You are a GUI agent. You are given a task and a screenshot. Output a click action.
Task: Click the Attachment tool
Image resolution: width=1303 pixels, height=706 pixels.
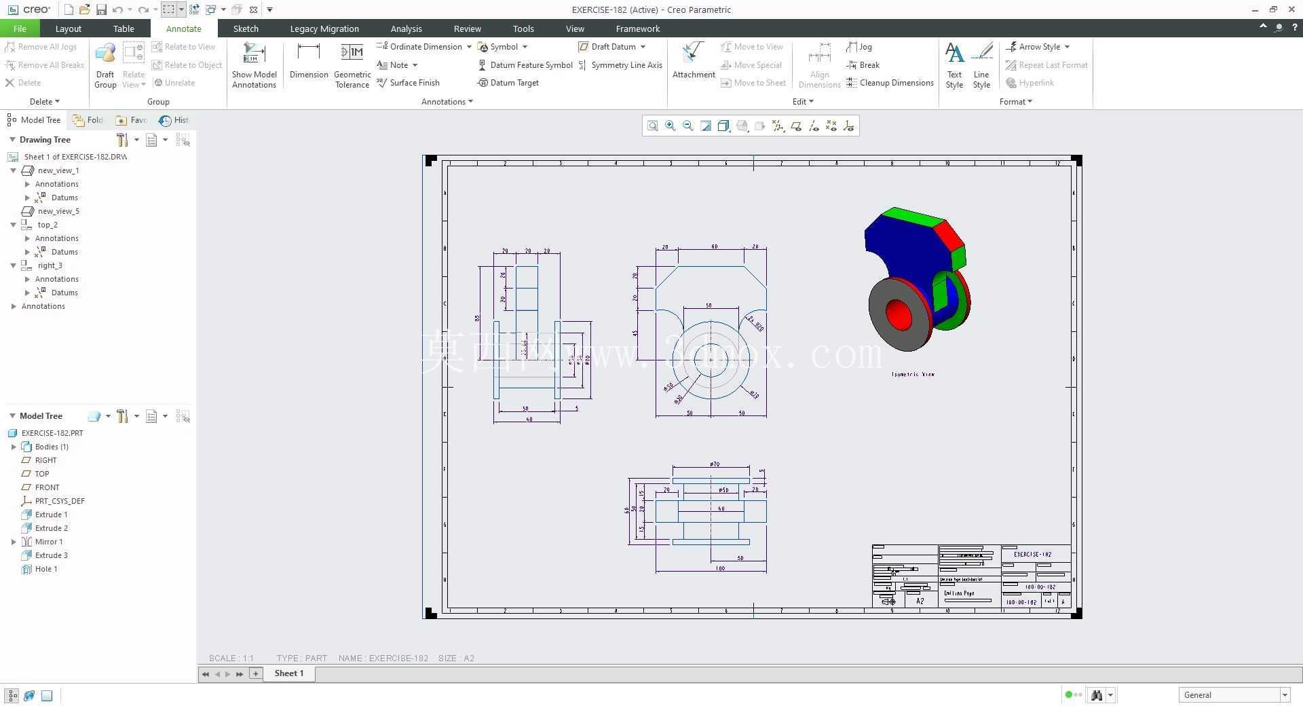click(694, 60)
